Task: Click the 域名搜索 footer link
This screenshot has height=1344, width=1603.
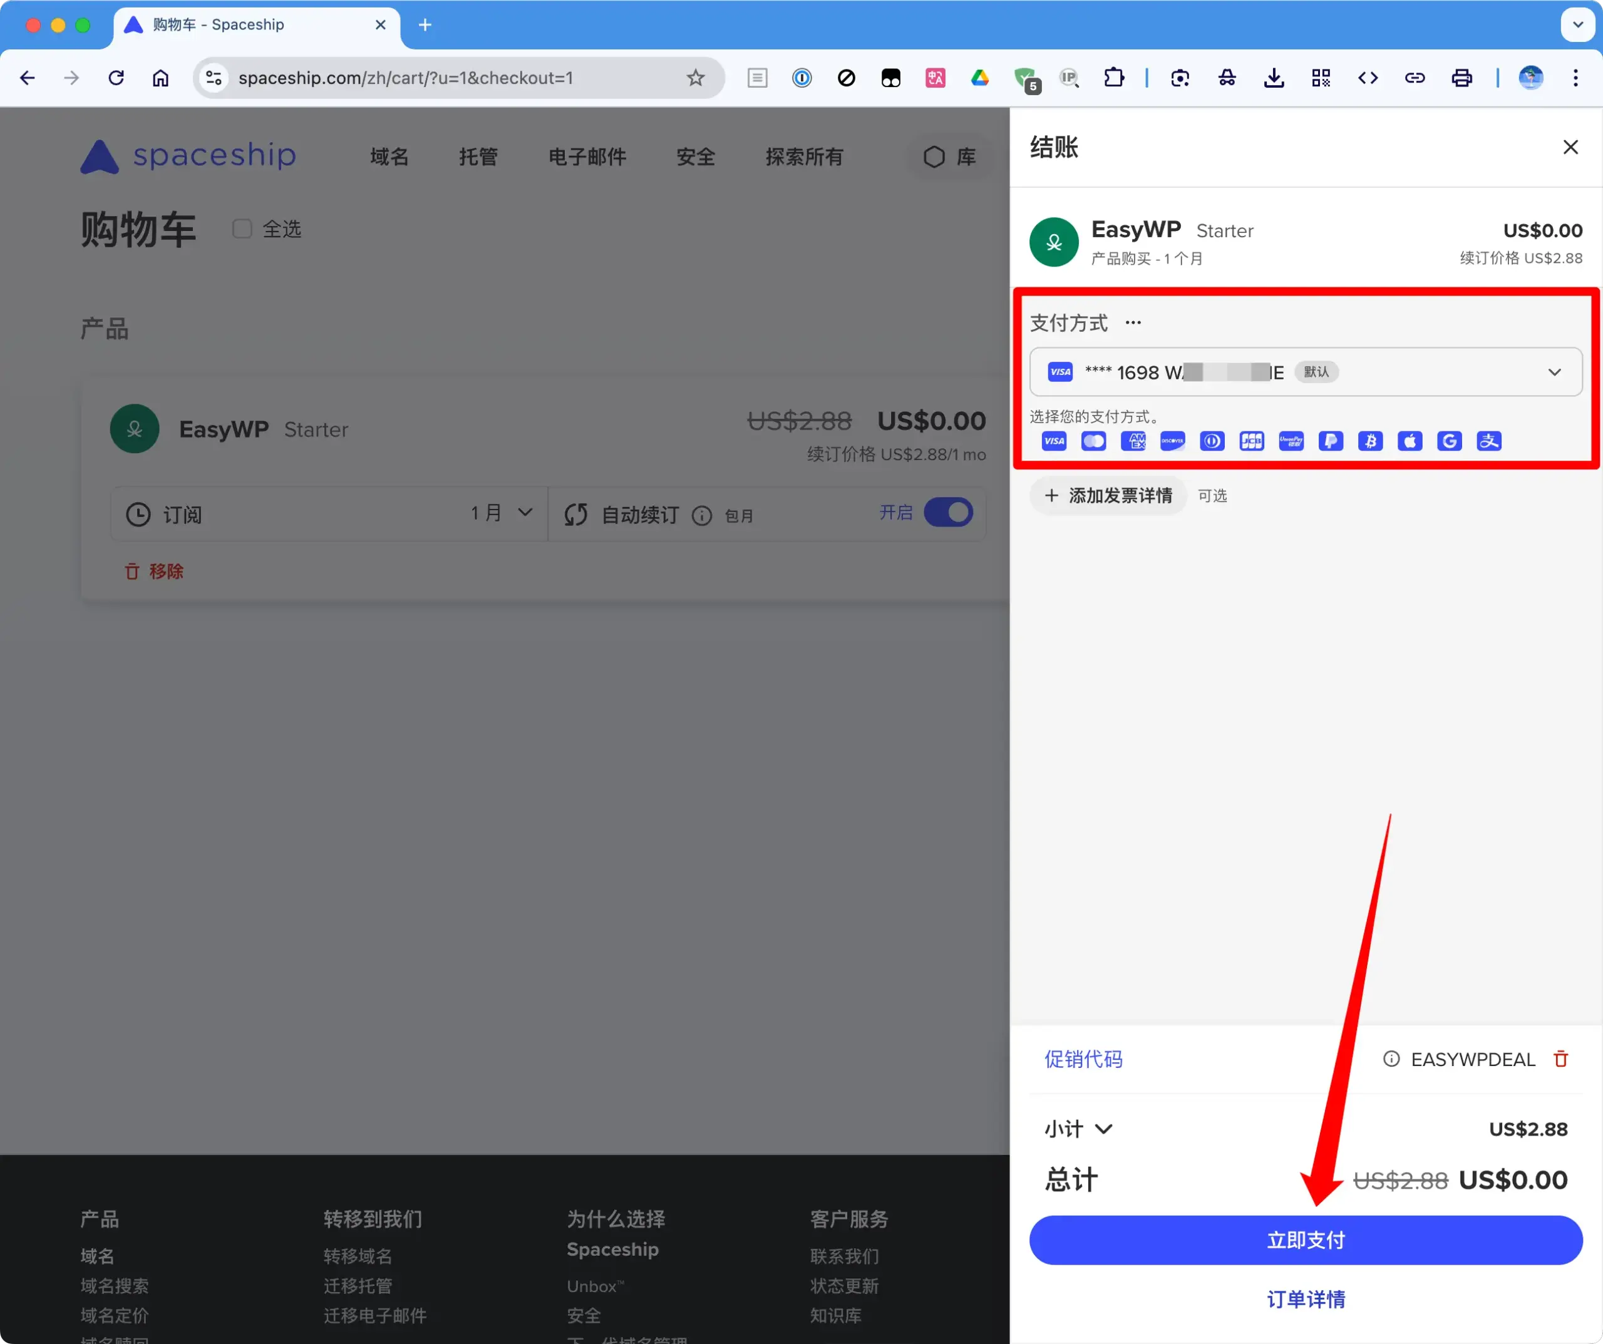Action: coord(115,1286)
